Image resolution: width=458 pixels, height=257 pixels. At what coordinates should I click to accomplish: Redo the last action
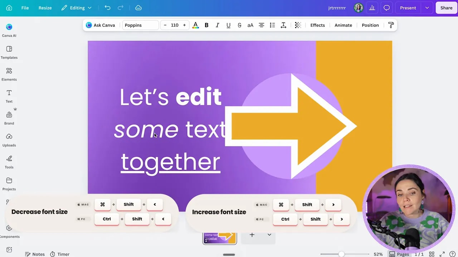tap(121, 8)
